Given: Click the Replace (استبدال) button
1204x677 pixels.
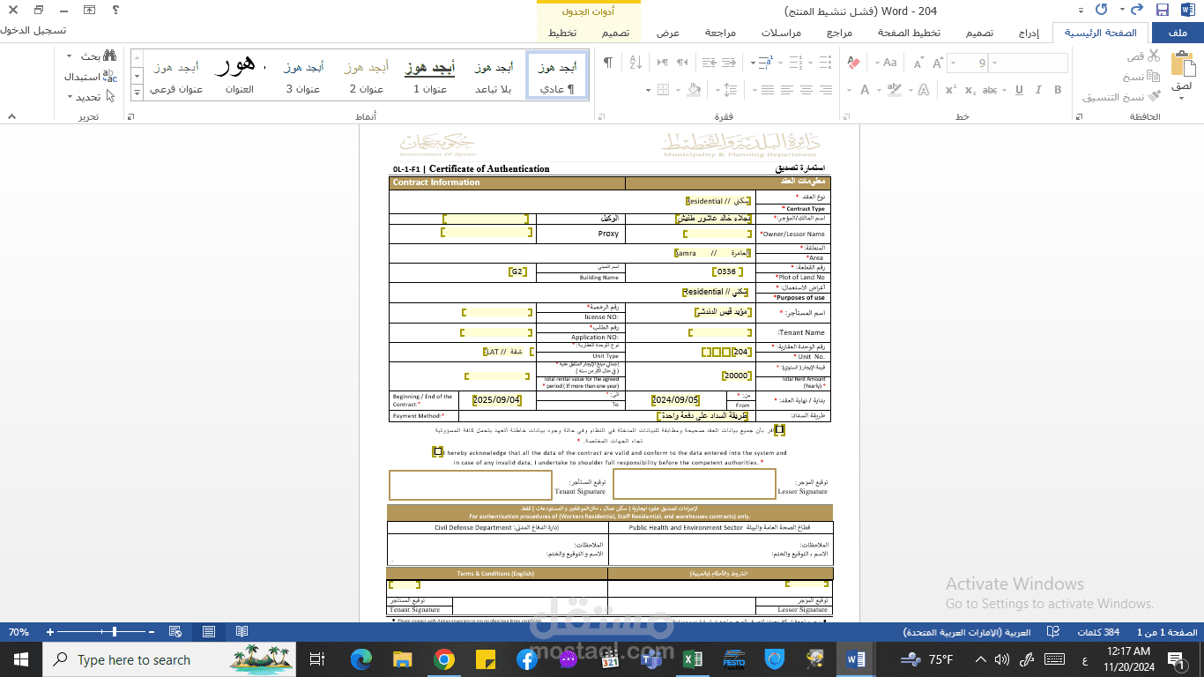Looking at the screenshot, I should 90,77.
